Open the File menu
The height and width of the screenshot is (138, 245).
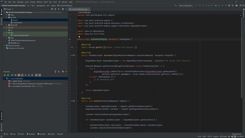point(6,2)
